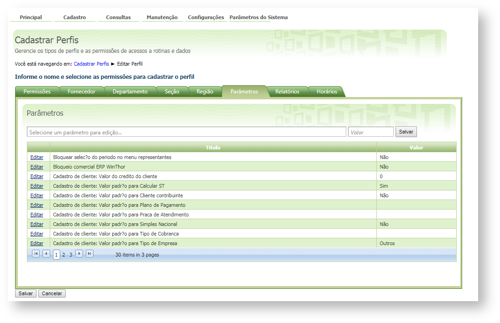Go to the next page using the arrow icon
Viewport: 500px width, 323px height.
coord(79,253)
